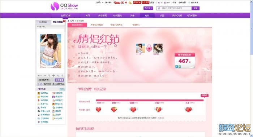The width and height of the screenshot is (253, 137).
Task: Click the heart icon under the 执手 level
Action: [x=188, y=110]
